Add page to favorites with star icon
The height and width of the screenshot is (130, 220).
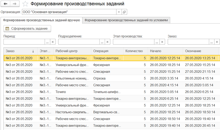pyautogui.click(x=25, y=4)
